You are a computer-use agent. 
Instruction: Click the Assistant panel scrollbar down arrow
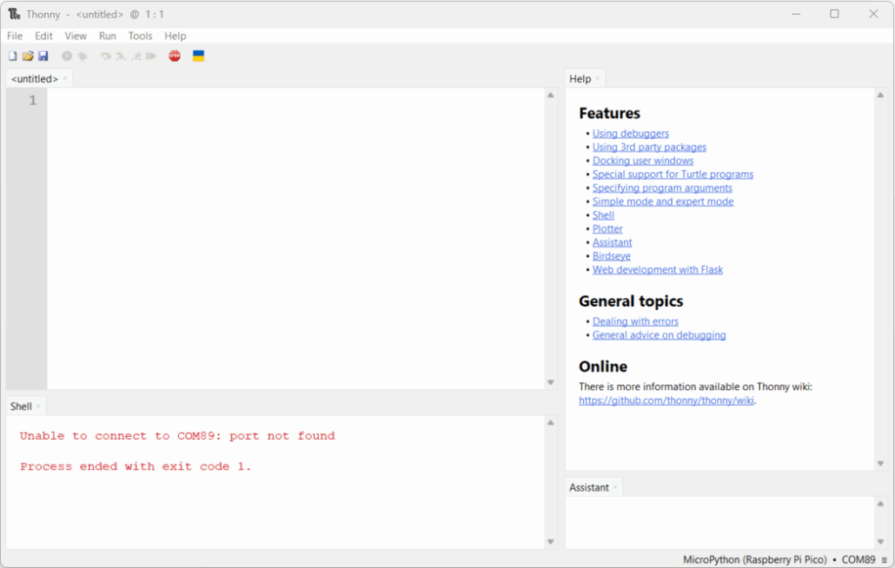click(881, 542)
